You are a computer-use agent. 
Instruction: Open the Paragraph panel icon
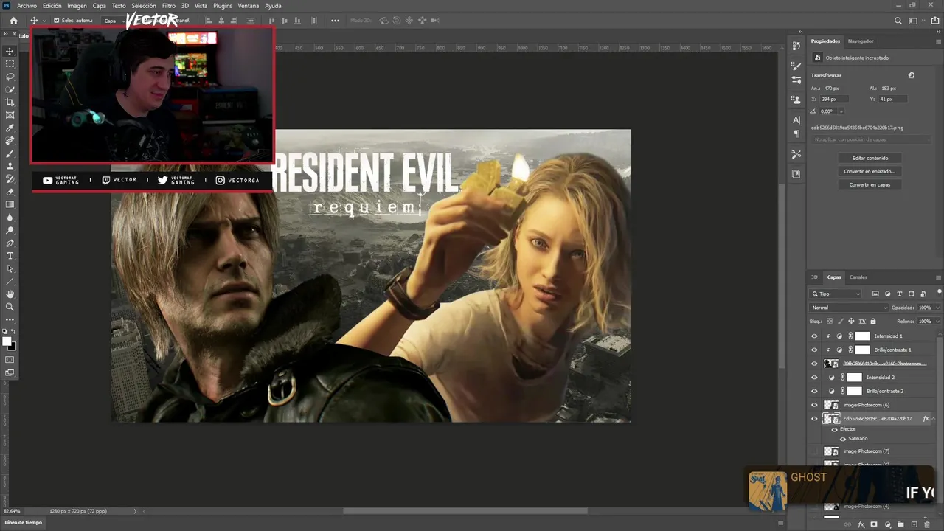796,133
